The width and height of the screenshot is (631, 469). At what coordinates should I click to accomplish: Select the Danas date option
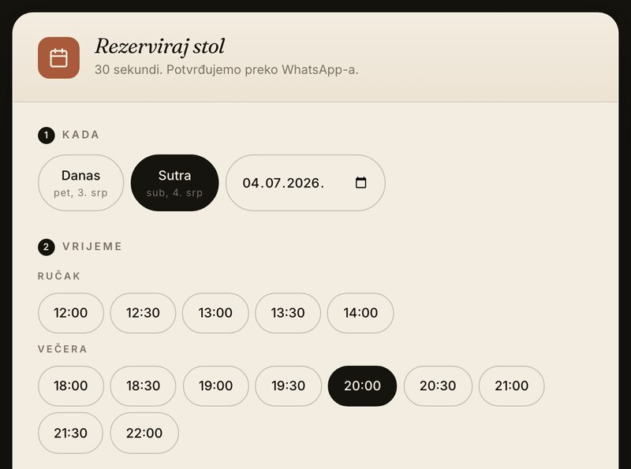tap(81, 183)
